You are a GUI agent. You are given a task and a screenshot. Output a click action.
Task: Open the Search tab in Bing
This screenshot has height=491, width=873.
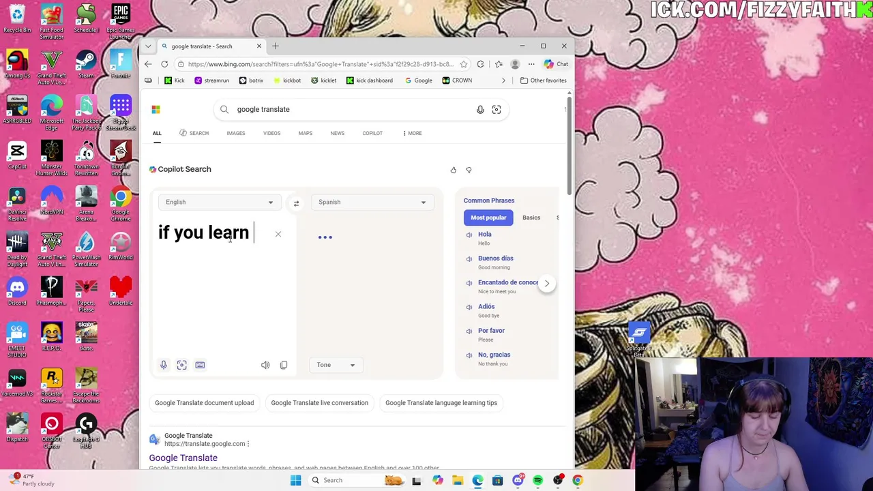click(194, 133)
